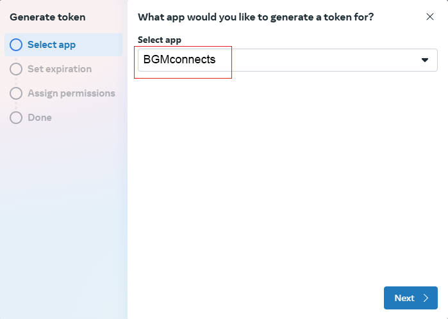This screenshot has height=319, width=448.
Task: Click the Set expiration step circle icon
Action: [16, 69]
